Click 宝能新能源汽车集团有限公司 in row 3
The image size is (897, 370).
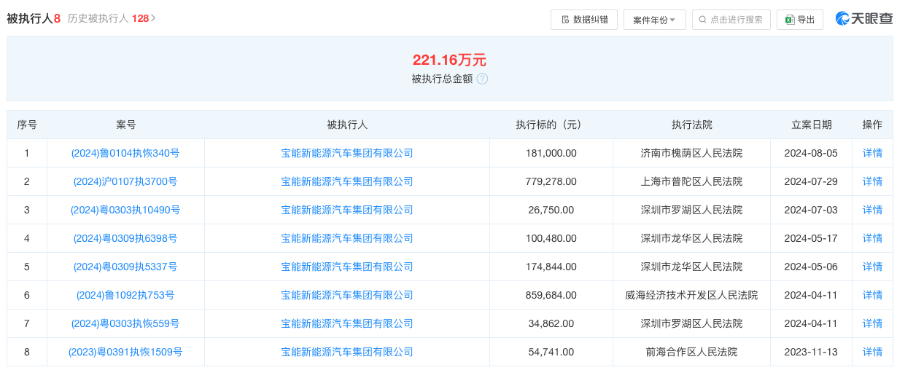pos(347,210)
